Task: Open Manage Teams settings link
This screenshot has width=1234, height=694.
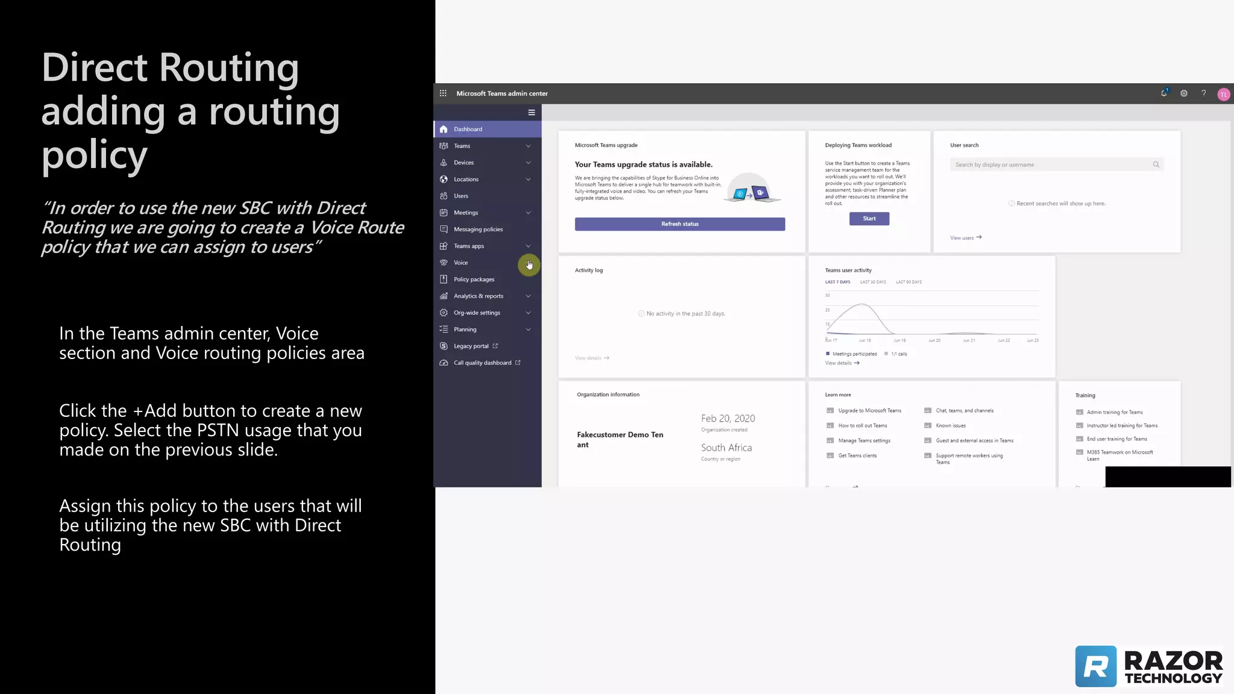Action: tap(864, 441)
